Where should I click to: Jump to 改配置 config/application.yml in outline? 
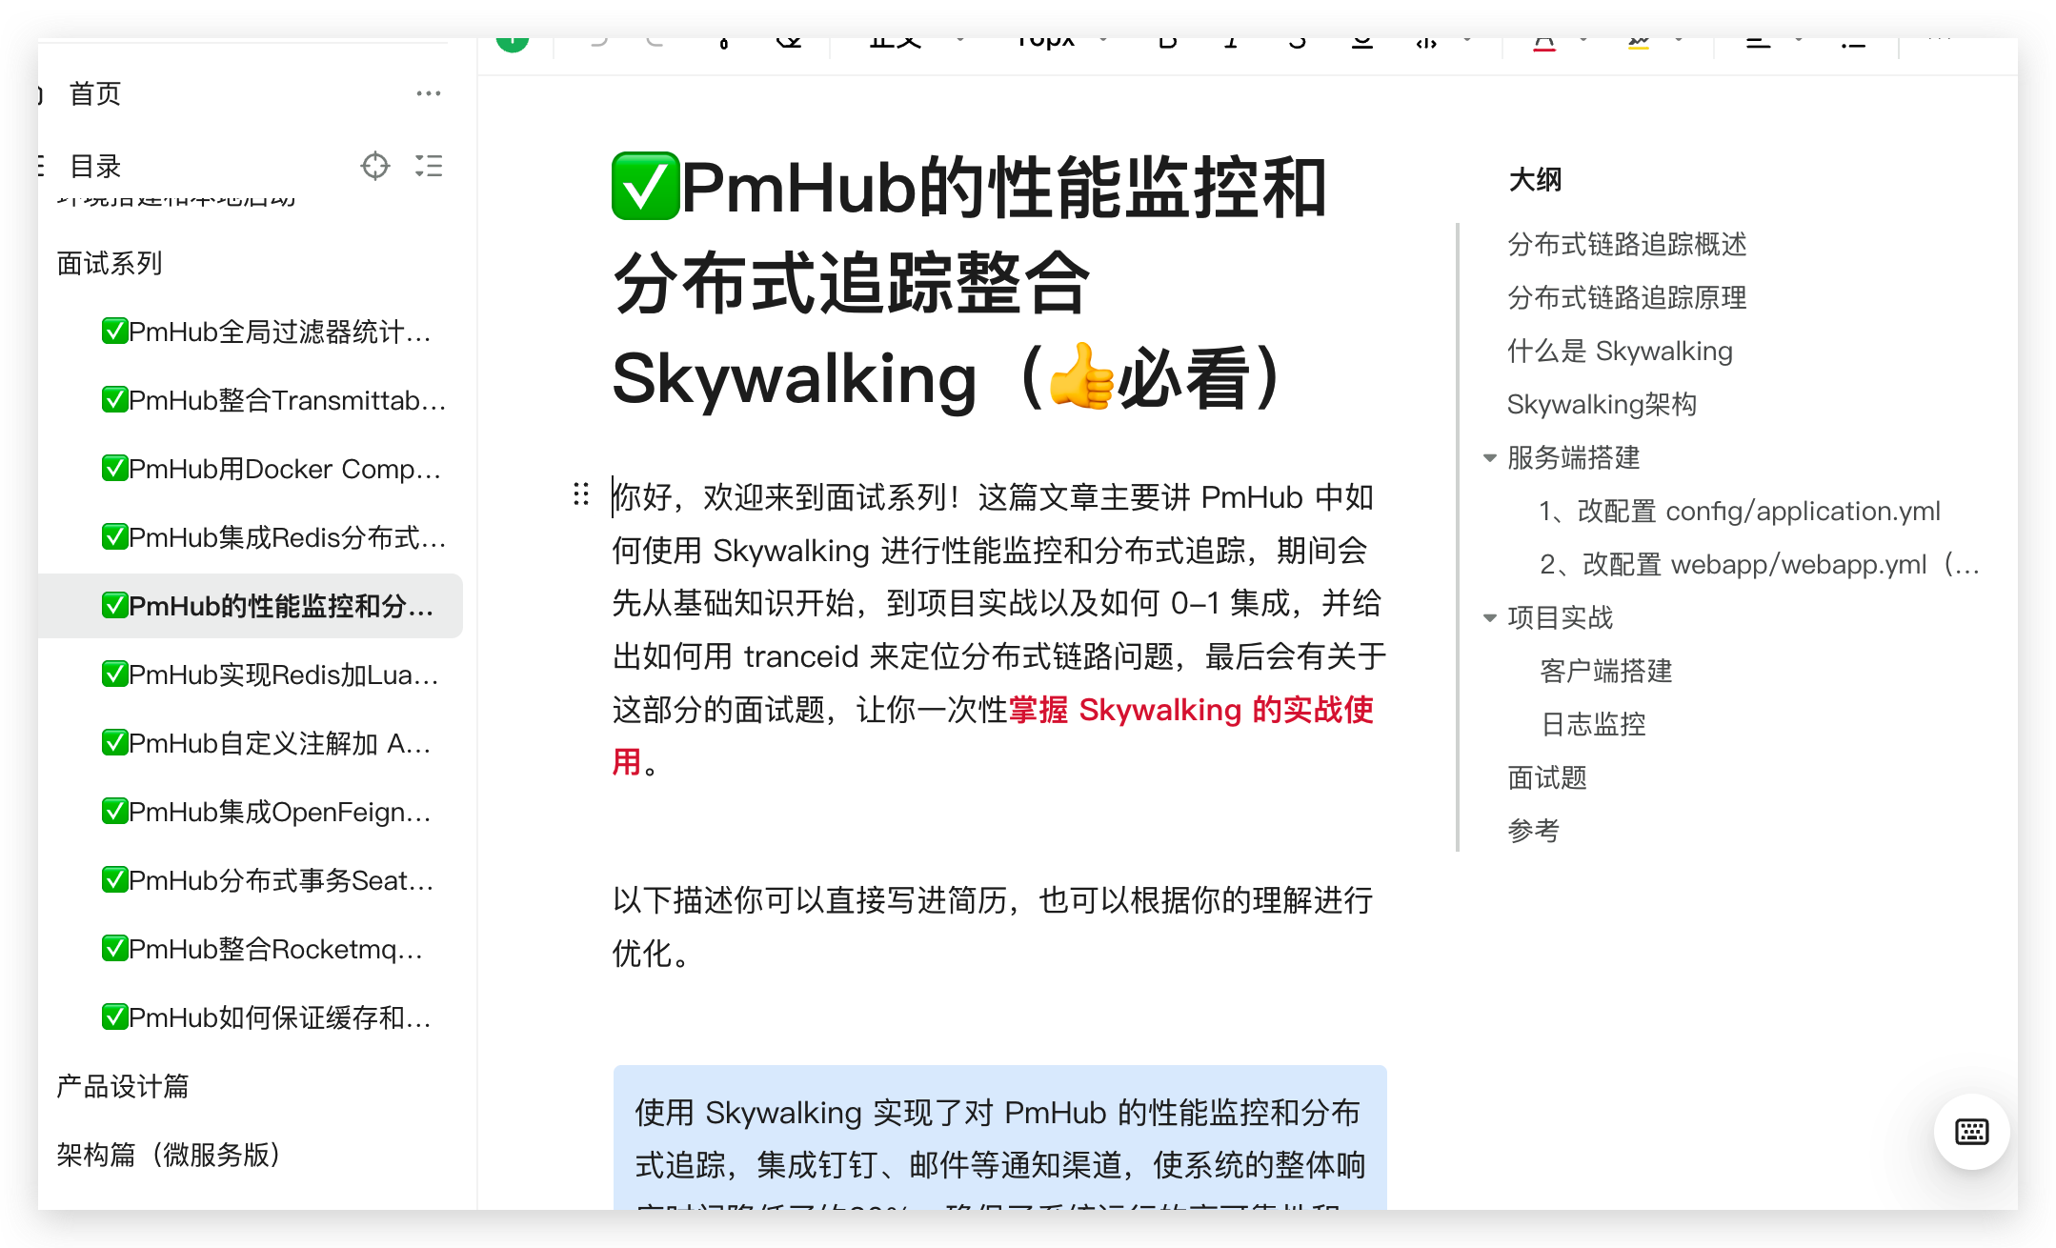click(x=1740, y=512)
